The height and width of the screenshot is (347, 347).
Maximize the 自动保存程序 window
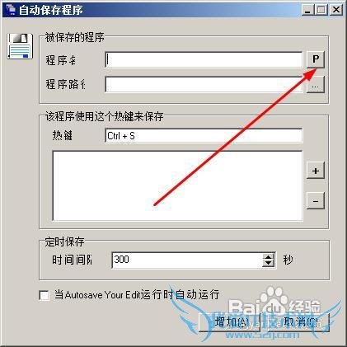point(321,10)
